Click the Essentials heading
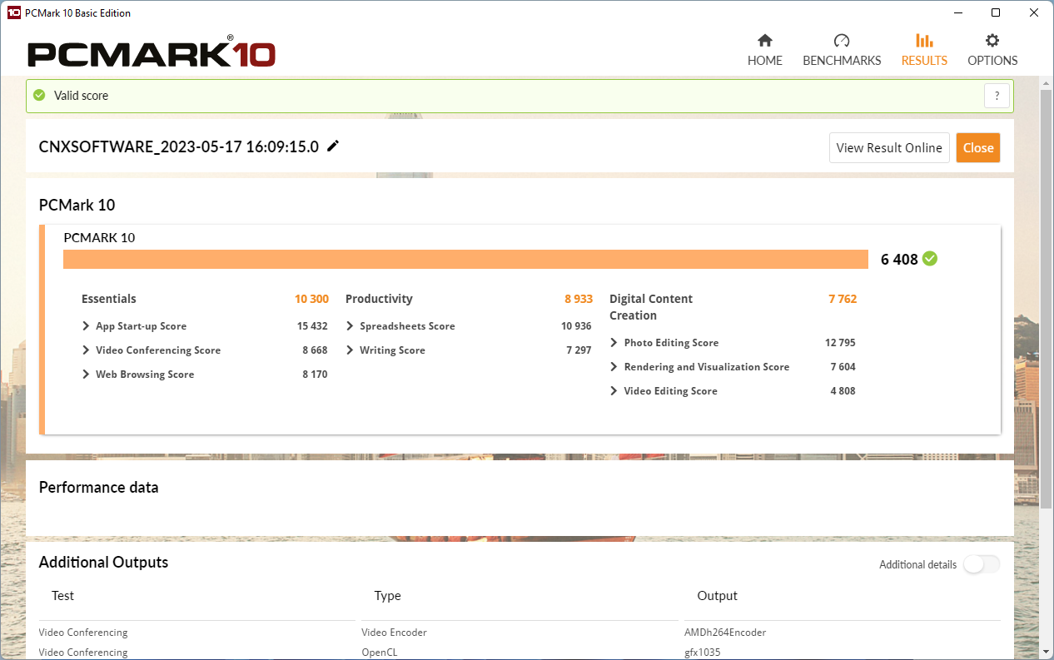 click(x=109, y=299)
